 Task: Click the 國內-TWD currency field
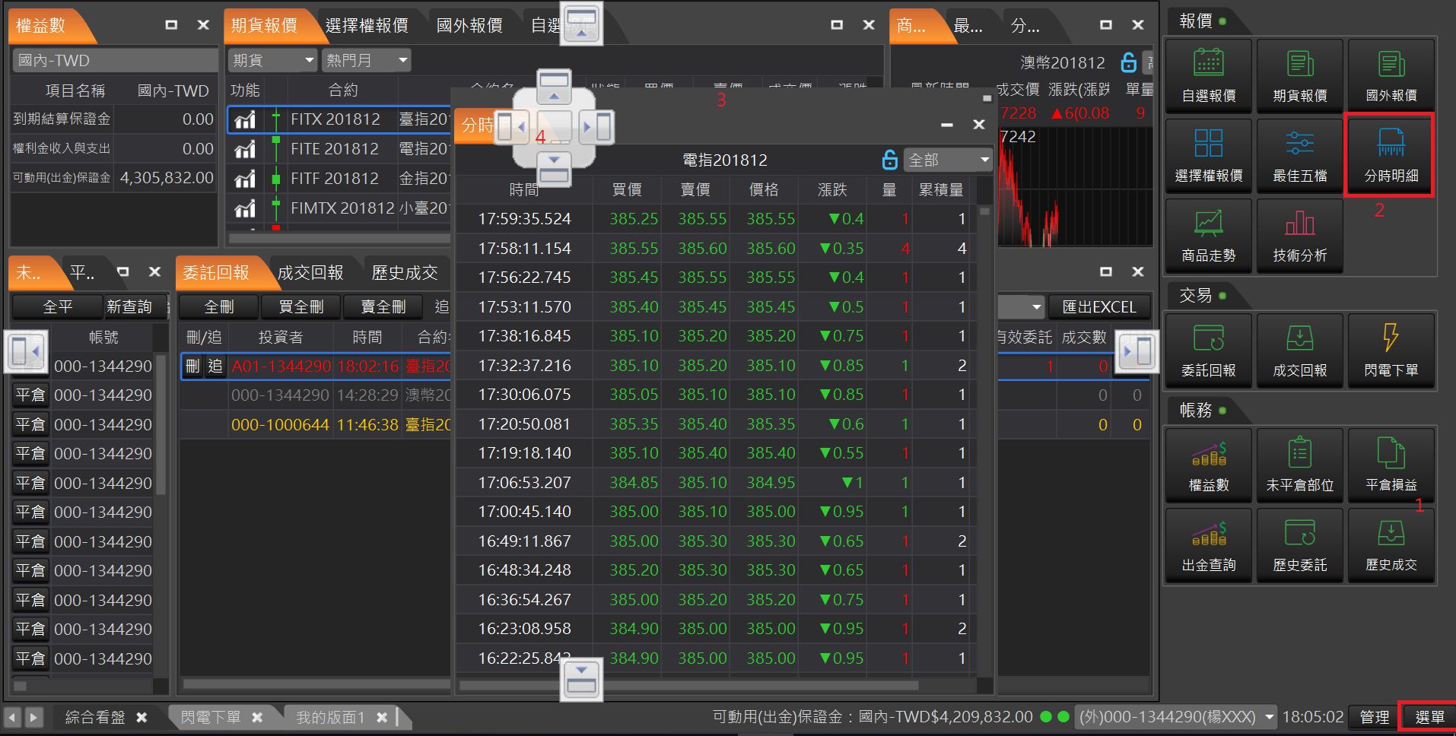(x=114, y=60)
